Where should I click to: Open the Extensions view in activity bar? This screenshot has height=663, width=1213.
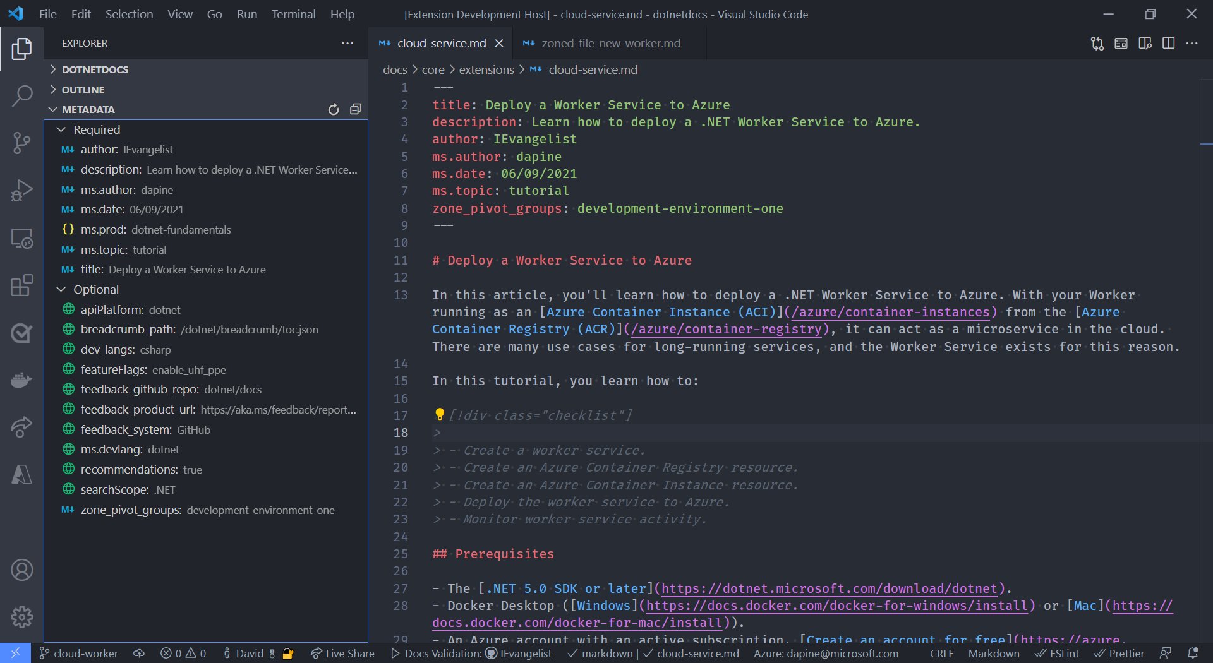coord(21,285)
